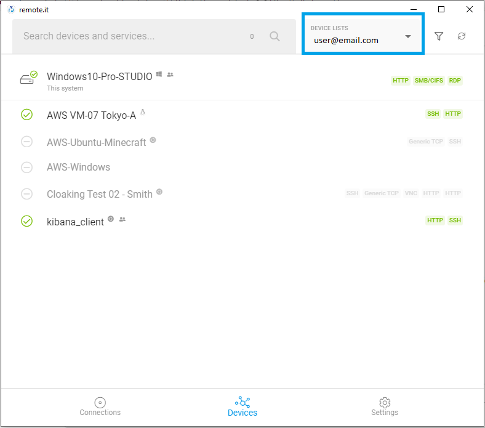
Task: Click the SSH tag on Cloaking Test 02 - Smith
Action: point(352,193)
